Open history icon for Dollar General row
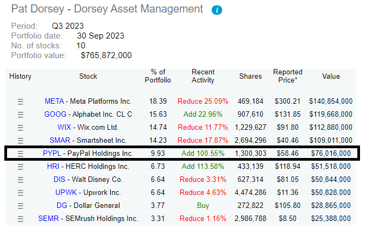This screenshot has width=366, height=234. tap(21, 206)
